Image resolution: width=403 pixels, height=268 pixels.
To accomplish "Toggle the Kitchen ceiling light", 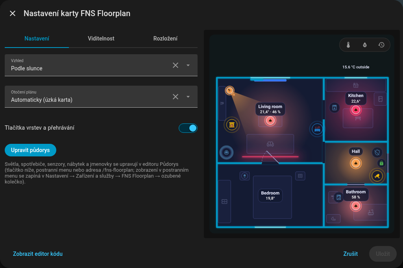I will click(356, 110).
